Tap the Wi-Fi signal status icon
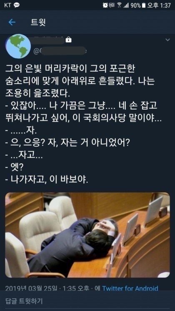175x311 pixels. [x=119, y=5]
